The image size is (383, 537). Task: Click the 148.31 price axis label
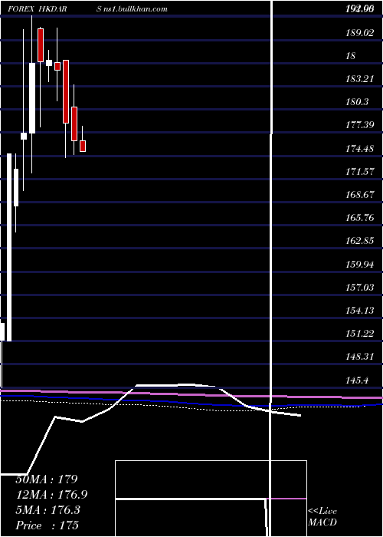pos(360,357)
